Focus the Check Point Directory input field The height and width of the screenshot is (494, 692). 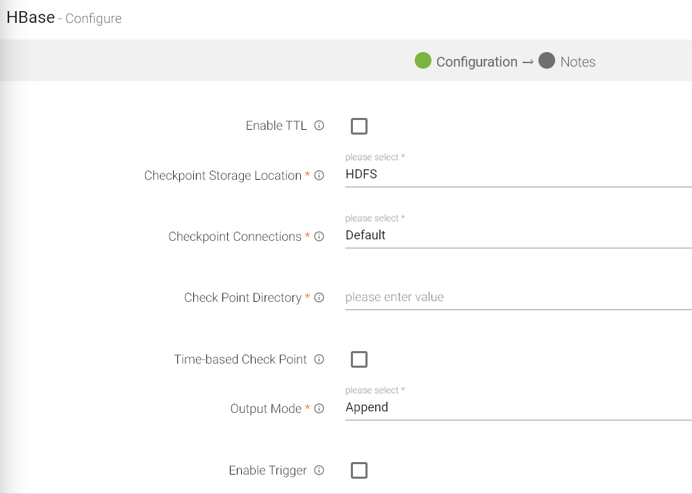(x=518, y=297)
